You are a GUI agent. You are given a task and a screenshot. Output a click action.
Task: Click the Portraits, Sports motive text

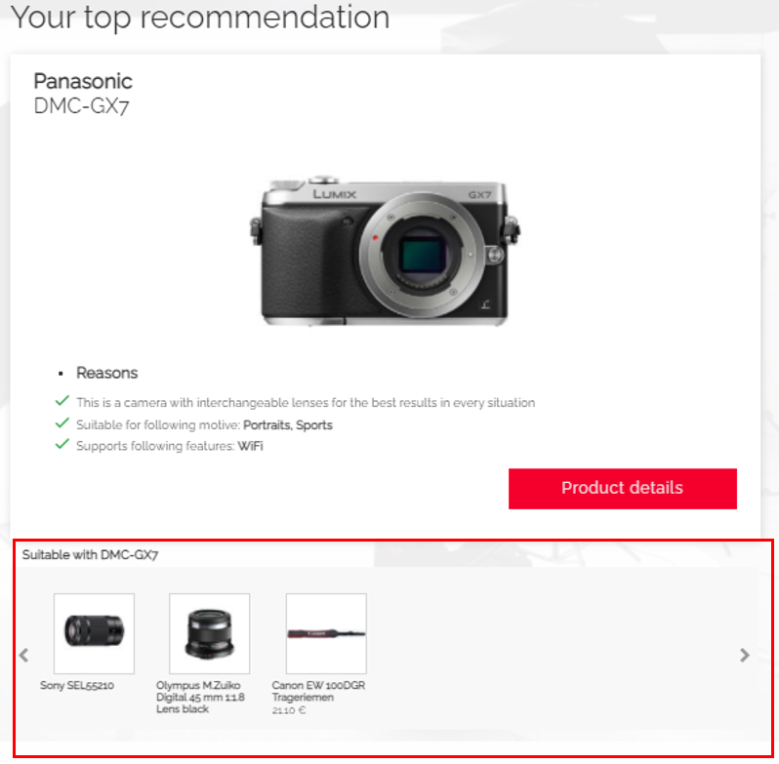pos(288,425)
